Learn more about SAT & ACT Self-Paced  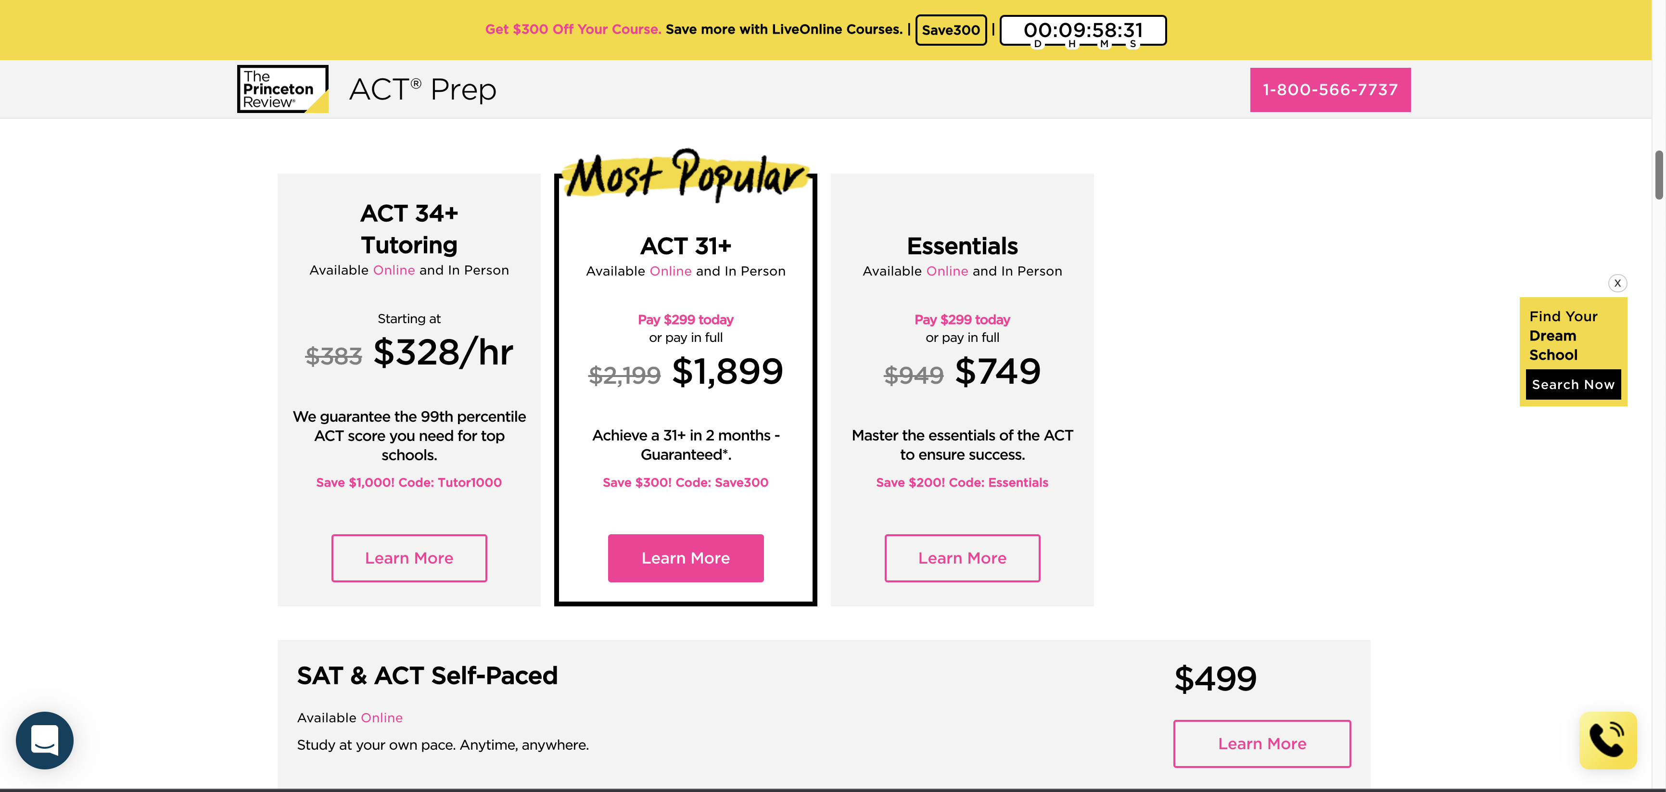point(1262,743)
